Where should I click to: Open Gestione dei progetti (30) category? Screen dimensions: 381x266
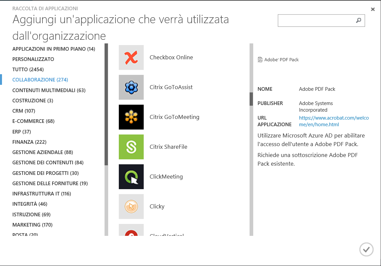point(45,173)
